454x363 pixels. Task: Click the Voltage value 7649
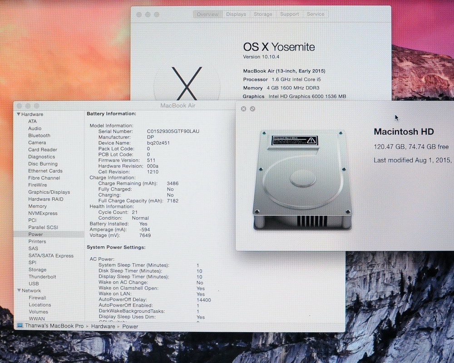coord(145,235)
